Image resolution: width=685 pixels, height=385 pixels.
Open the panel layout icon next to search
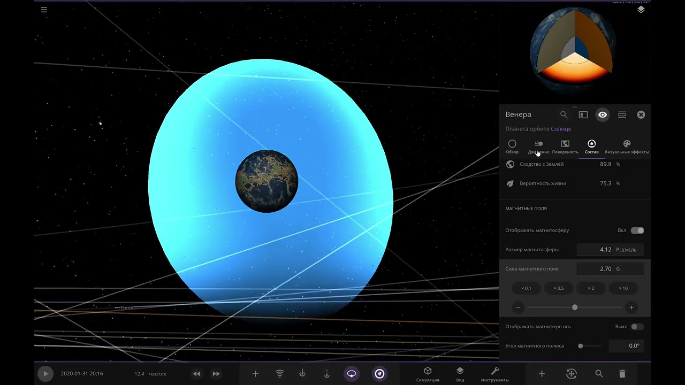(x=583, y=114)
